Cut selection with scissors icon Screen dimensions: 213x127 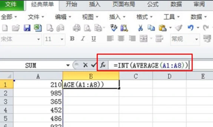click(140, 28)
